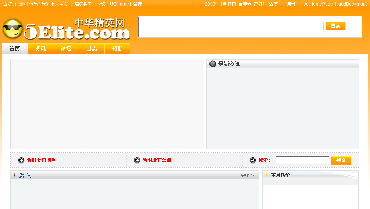The width and height of the screenshot is (370, 209).
Task: Click the globe icon beside 最新资讯
Action: 213,64
